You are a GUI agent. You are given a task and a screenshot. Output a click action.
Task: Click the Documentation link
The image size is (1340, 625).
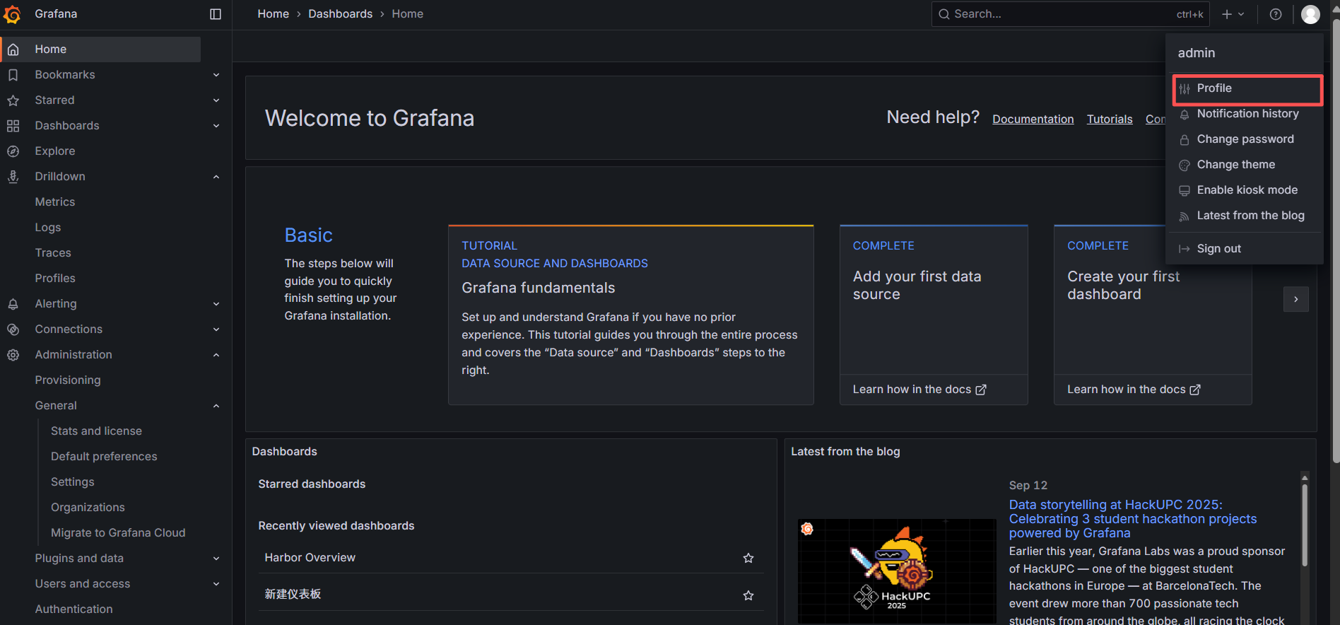(1033, 119)
